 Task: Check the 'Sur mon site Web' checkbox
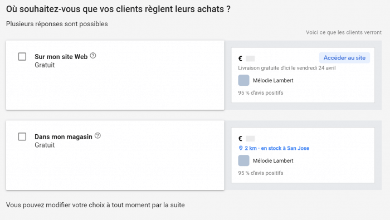[x=22, y=57]
